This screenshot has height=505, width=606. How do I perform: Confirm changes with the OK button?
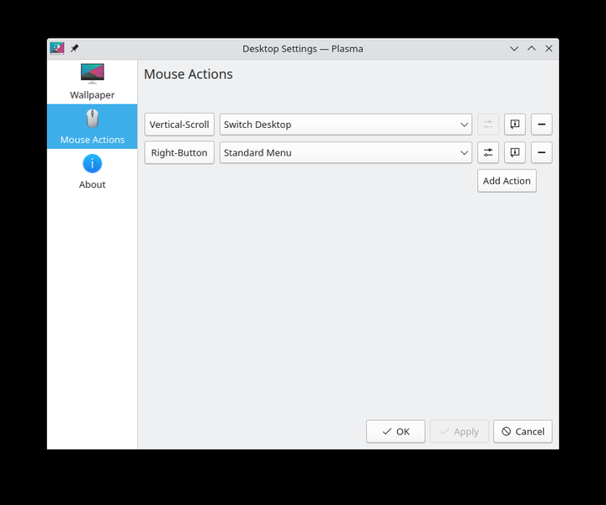pyautogui.click(x=396, y=432)
